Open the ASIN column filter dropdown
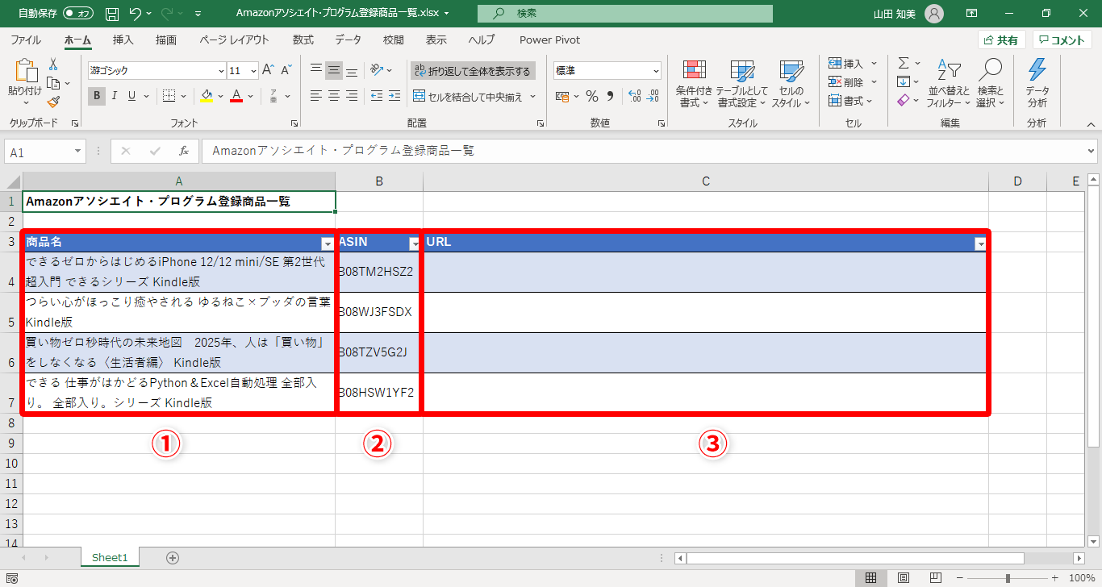Image resolution: width=1102 pixels, height=587 pixels. click(x=414, y=243)
